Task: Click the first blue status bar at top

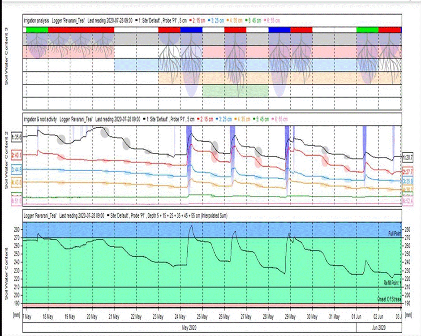Action: pos(191,30)
